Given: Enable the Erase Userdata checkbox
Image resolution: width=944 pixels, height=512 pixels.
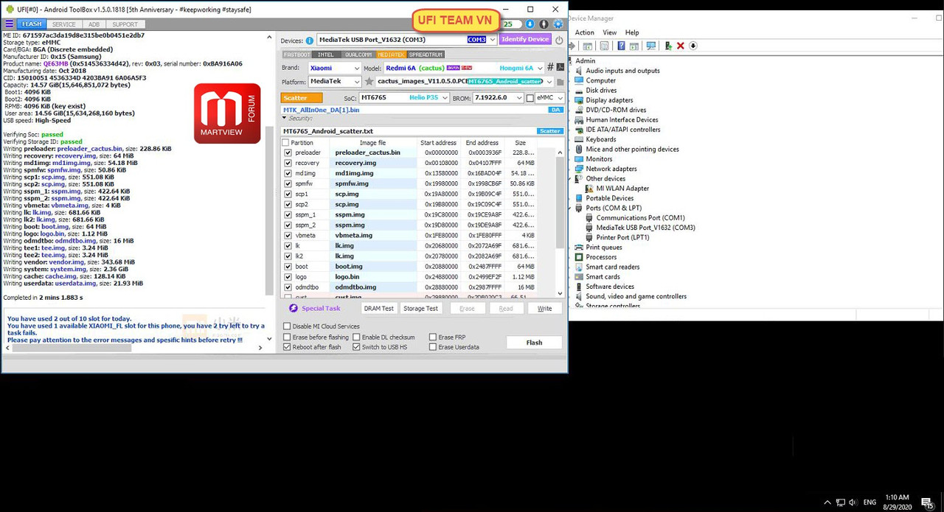Looking at the screenshot, I should coord(433,347).
